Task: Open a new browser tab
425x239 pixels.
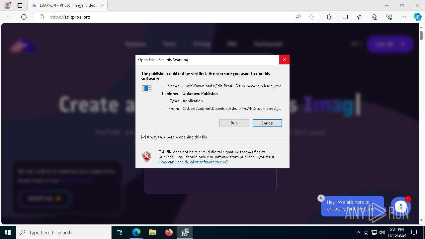Action: click(x=113, y=5)
